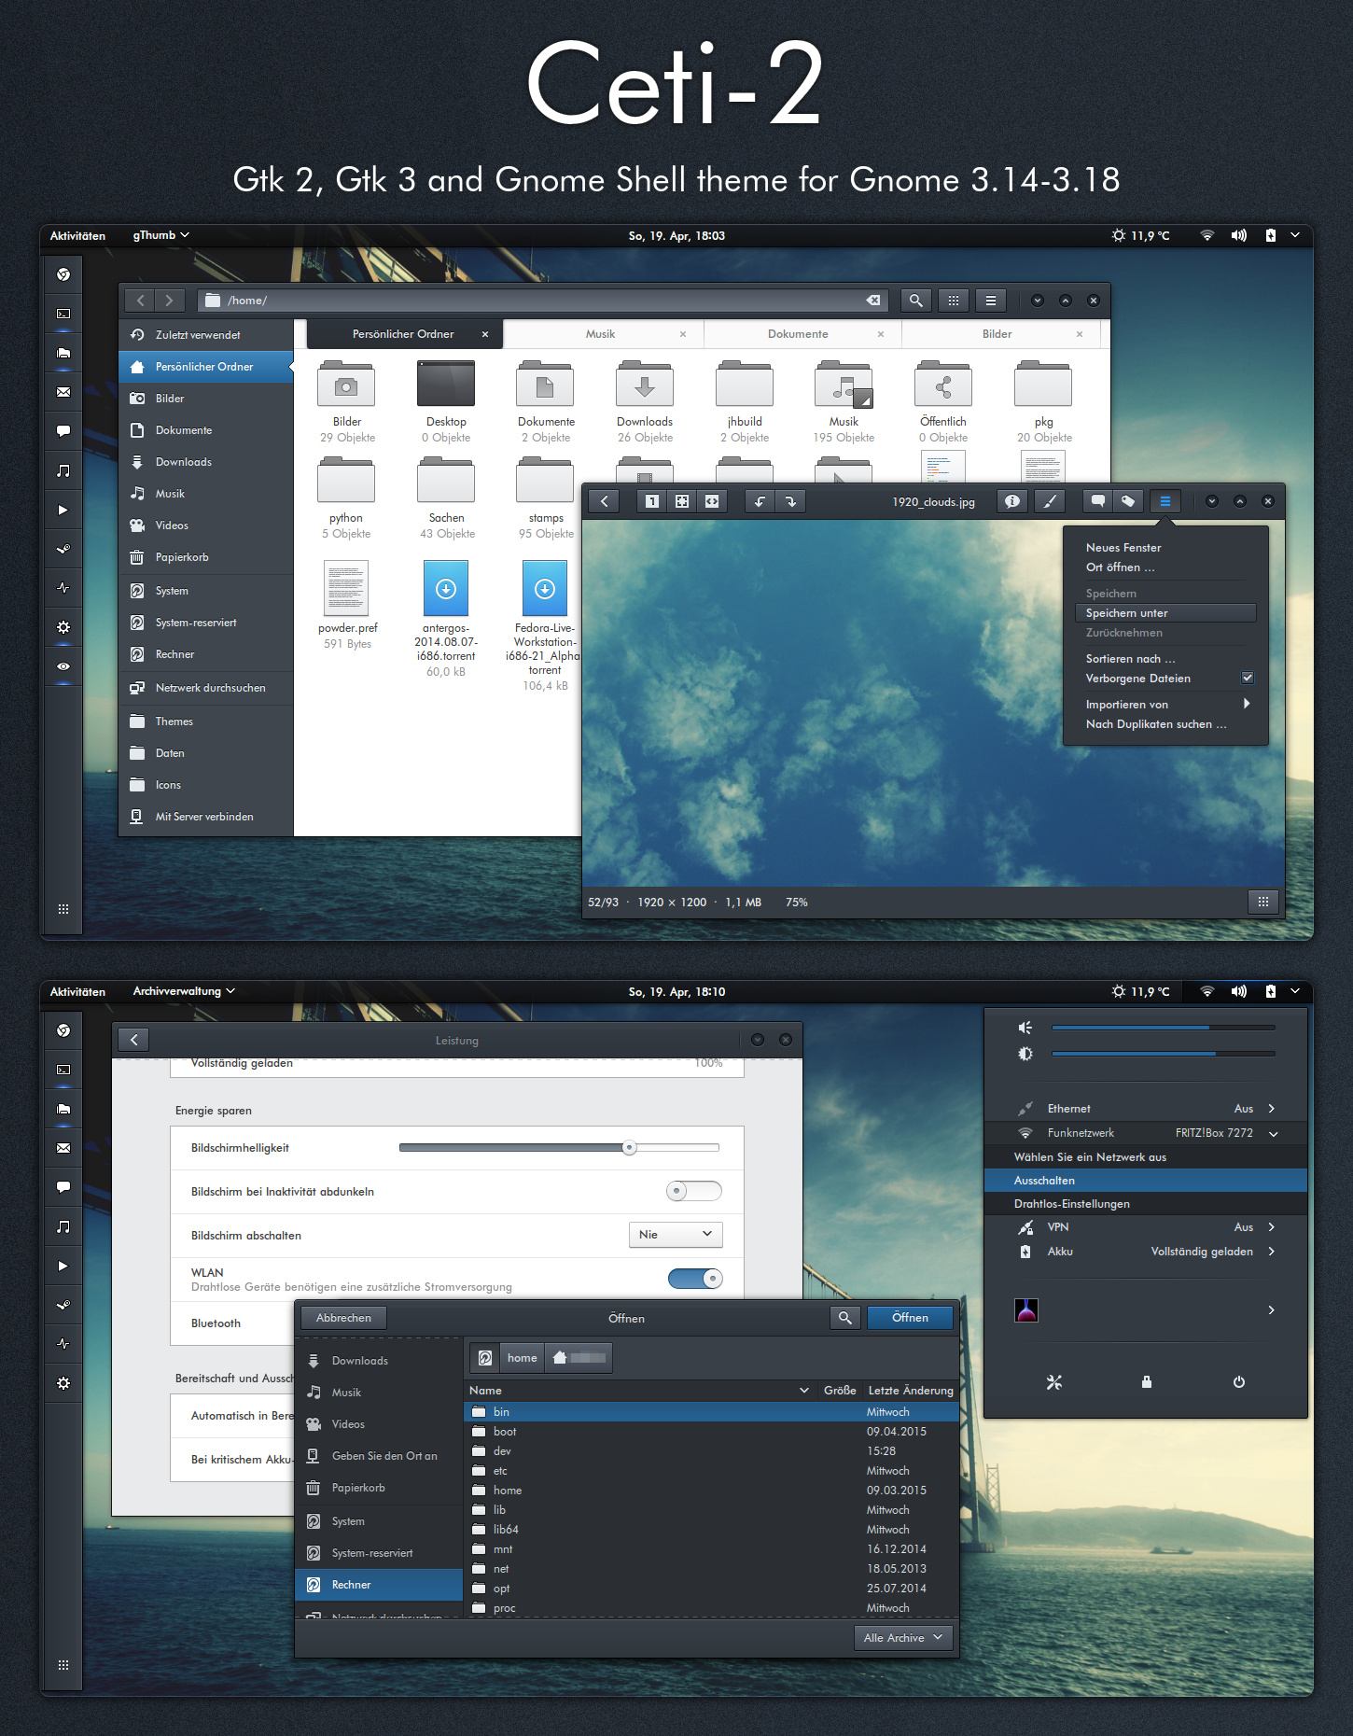Collapse Funknetzwerk FRITZ!Box section
The height and width of the screenshot is (1736, 1353).
(1273, 1133)
